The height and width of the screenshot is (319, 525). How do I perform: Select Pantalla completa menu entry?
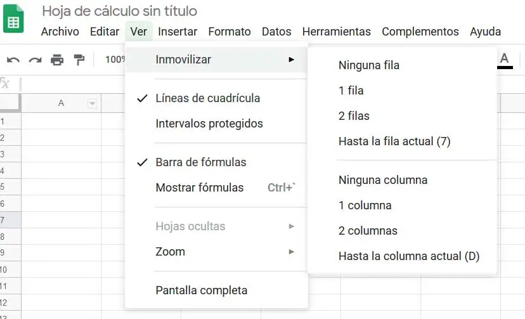[x=201, y=290]
